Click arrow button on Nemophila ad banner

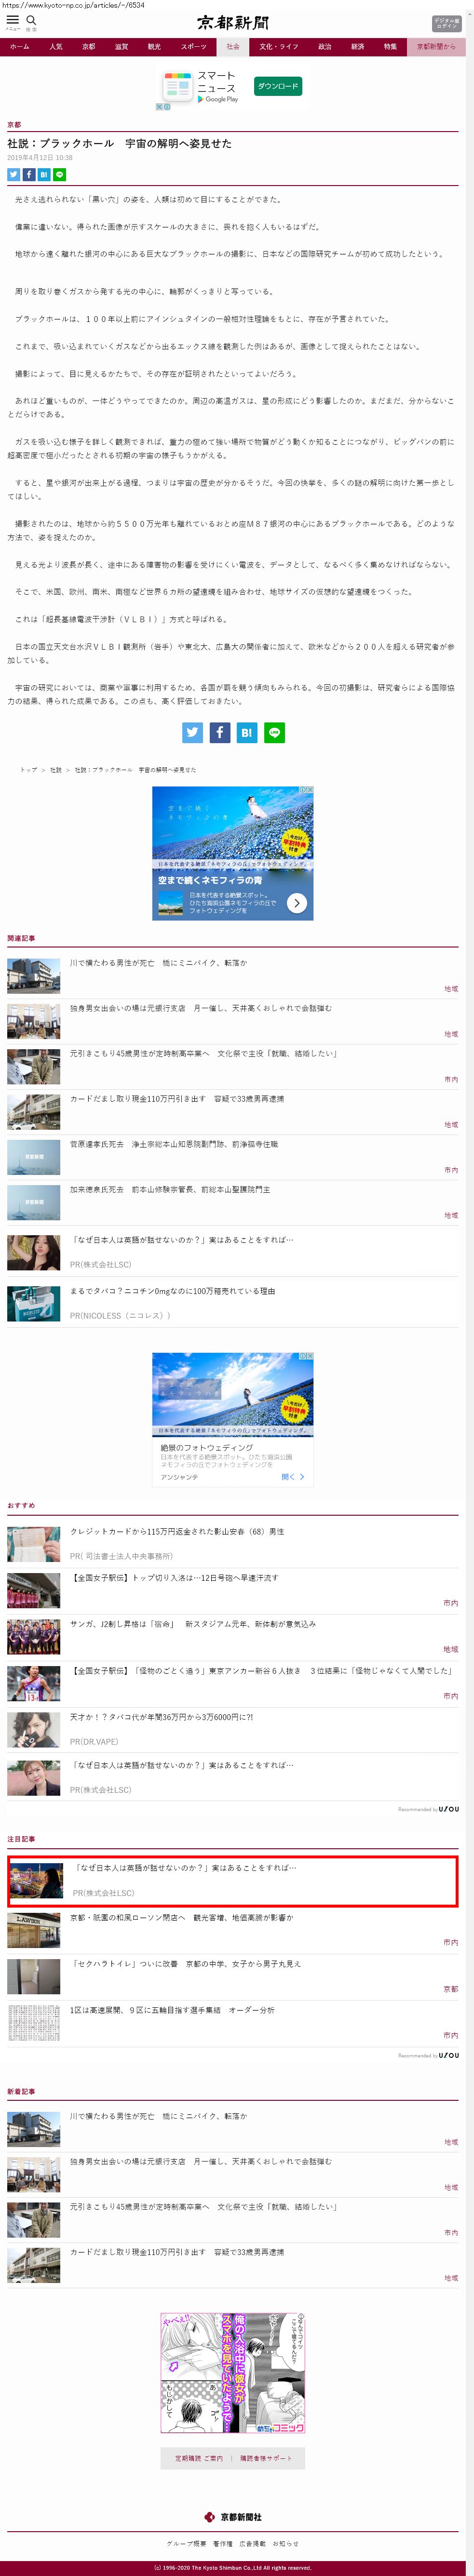point(296,903)
